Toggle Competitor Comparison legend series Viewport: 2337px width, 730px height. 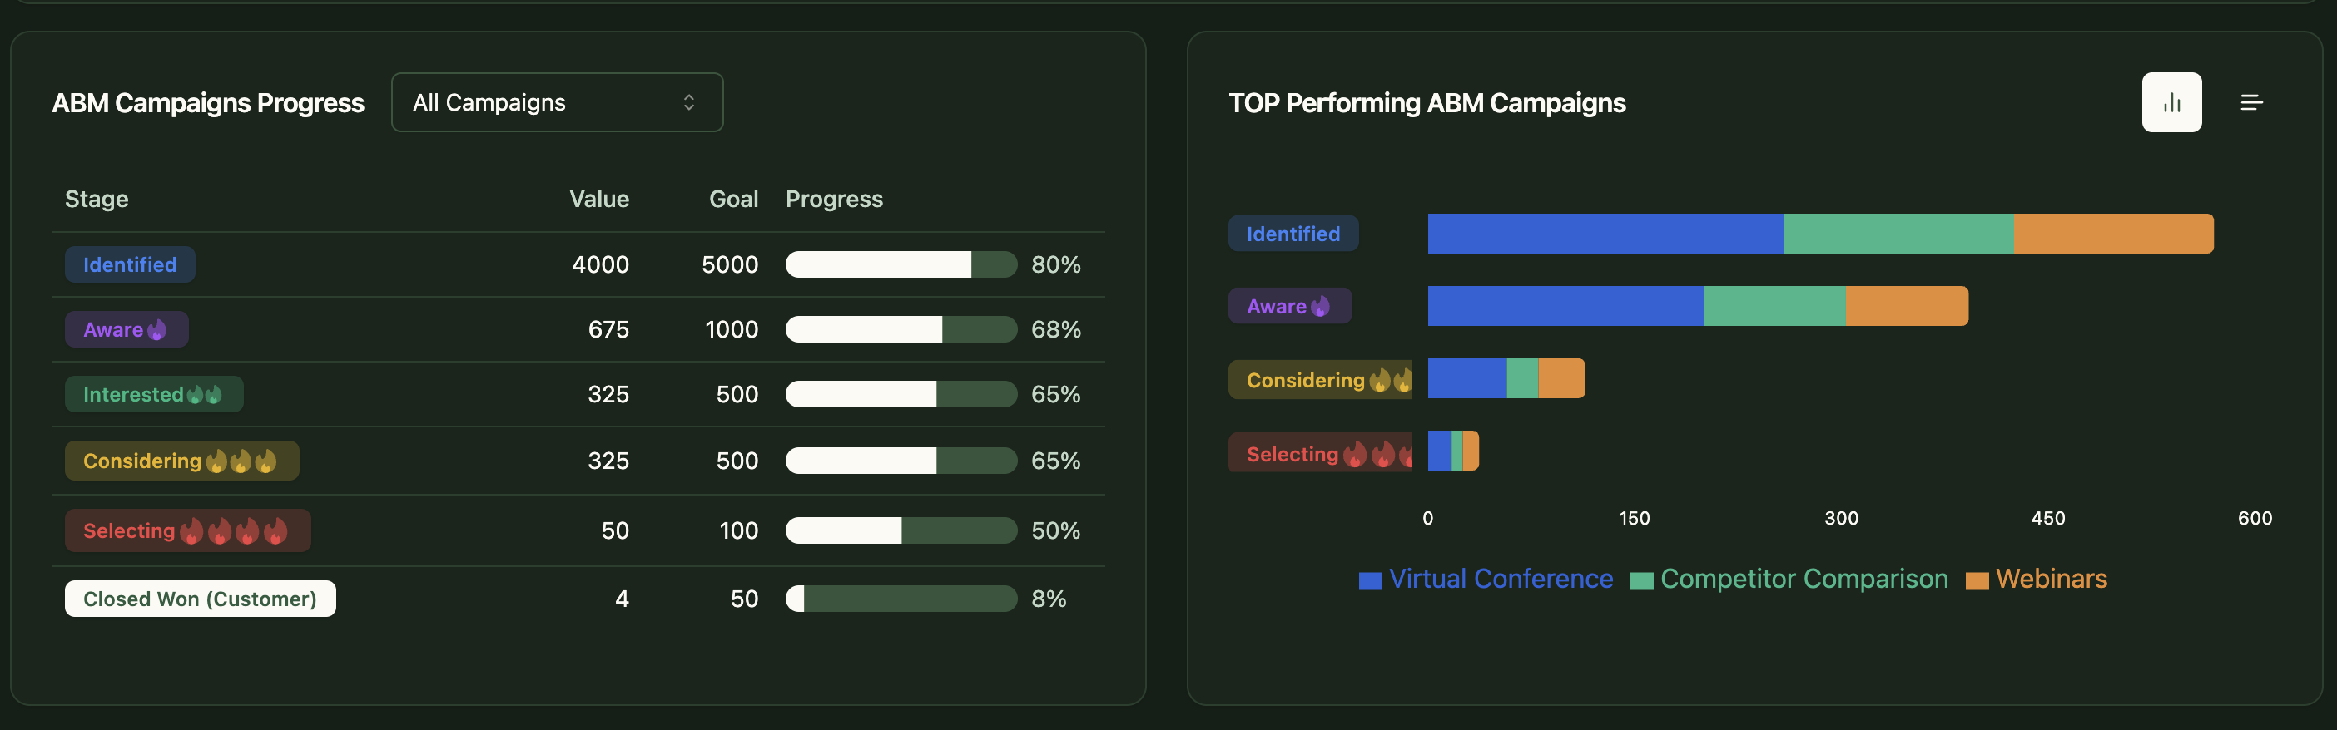[1789, 579]
